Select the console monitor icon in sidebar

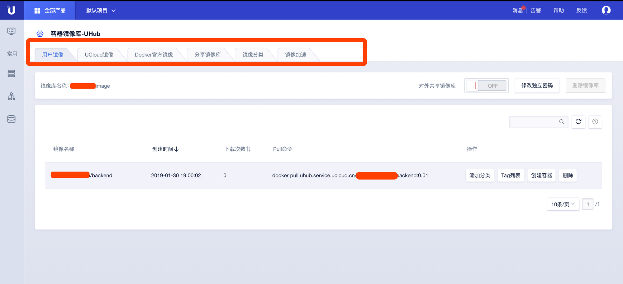[11, 31]
